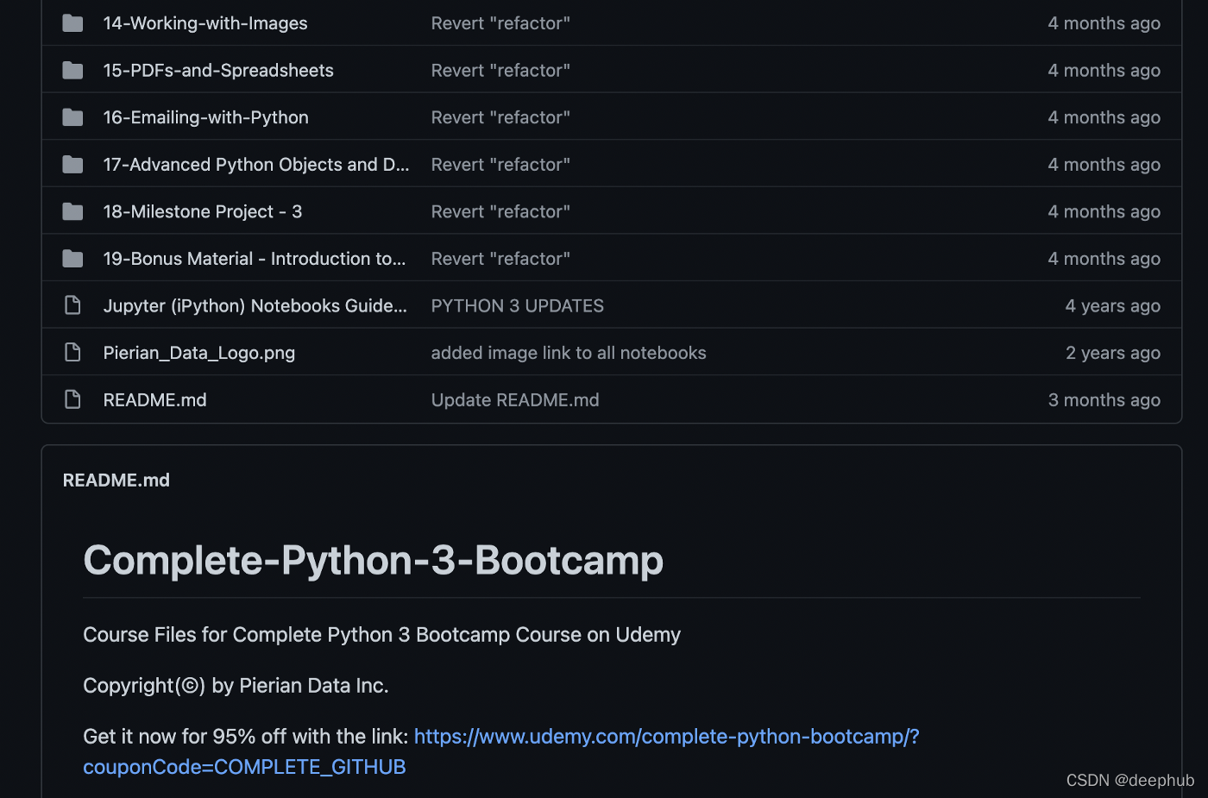
Task: Click the Copyright by Pierian Data Inc. line
Action: tap(236, 686)
